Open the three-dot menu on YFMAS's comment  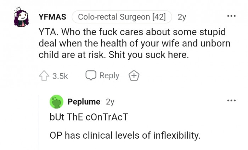[231, 16]
